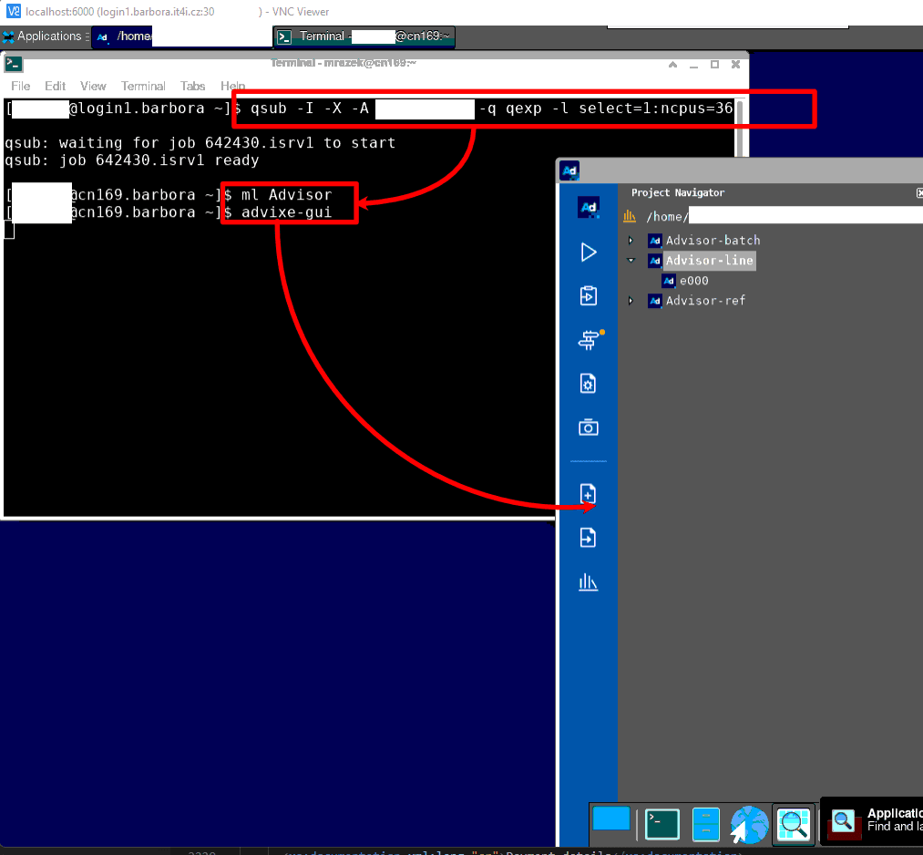The width and height of the screenshot is (923, 855).
Task: Collapse the Advisor-line tree node
Action: point(631,261)
